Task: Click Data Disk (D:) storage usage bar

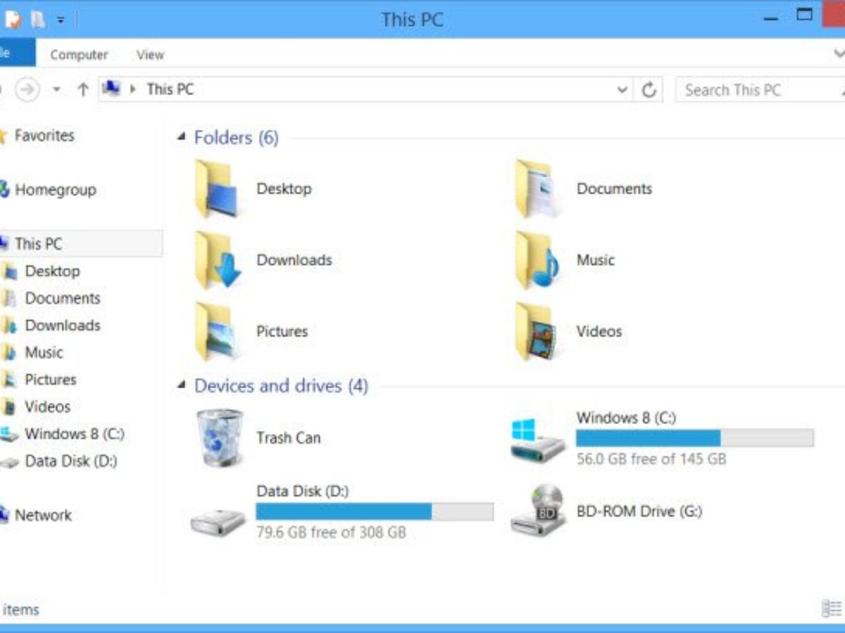Action: pos(375,512)
